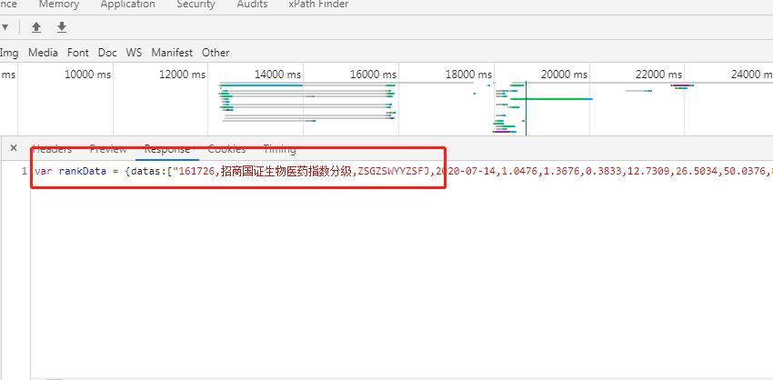Open the Memory panel tab
The image size is (773, 380).
58,5
